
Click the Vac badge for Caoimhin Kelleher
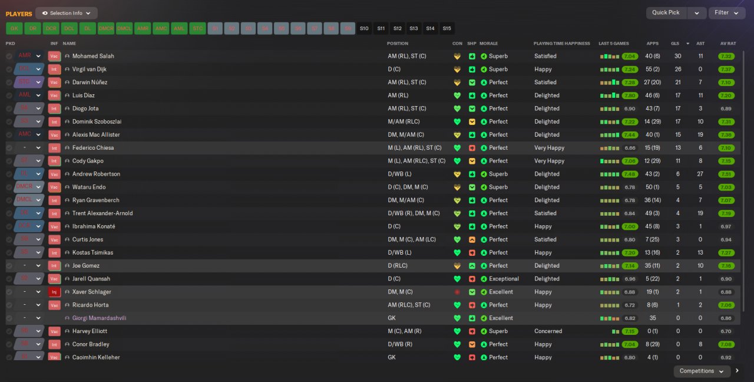(x=54, y=357)
